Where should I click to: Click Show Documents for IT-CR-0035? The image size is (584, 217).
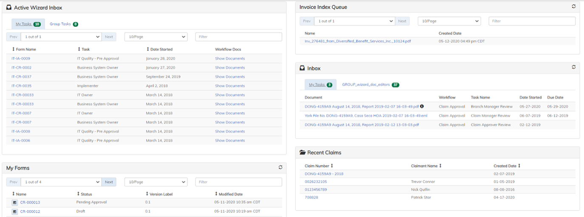[230, 86]
